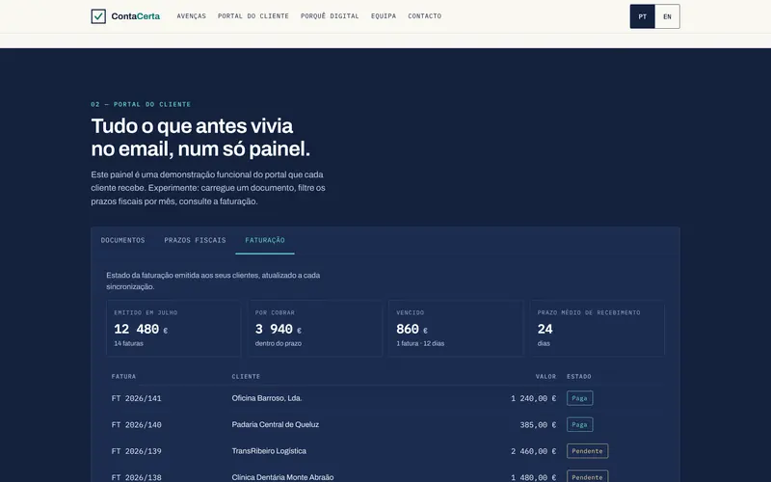Image resolution: width=771 pixels, height=482 pixels.
Task: Open Porquê Digital nav link
Action: pos(330,16)
